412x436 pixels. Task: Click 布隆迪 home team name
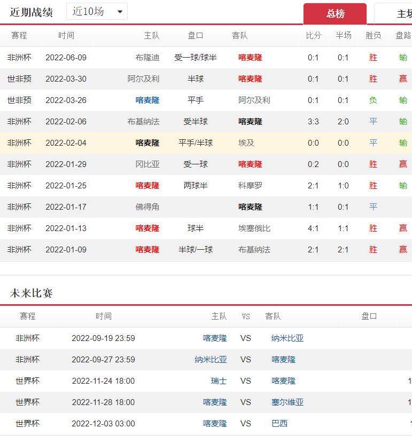147,58
